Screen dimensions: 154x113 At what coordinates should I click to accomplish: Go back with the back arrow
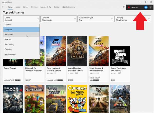tap(3, 7)
